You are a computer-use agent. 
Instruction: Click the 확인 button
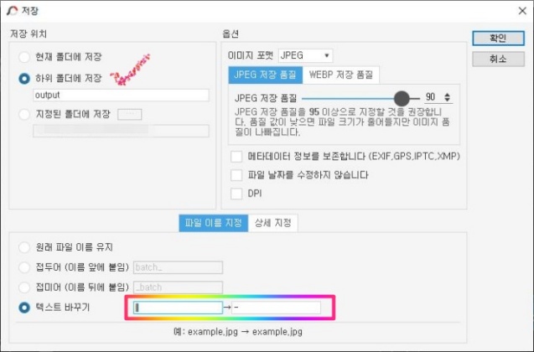(498, 38)
